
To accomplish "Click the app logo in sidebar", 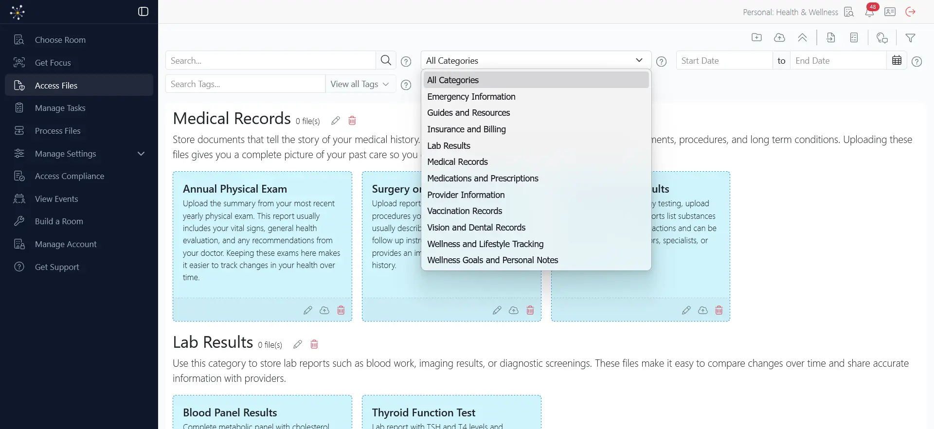I will 18,12.
